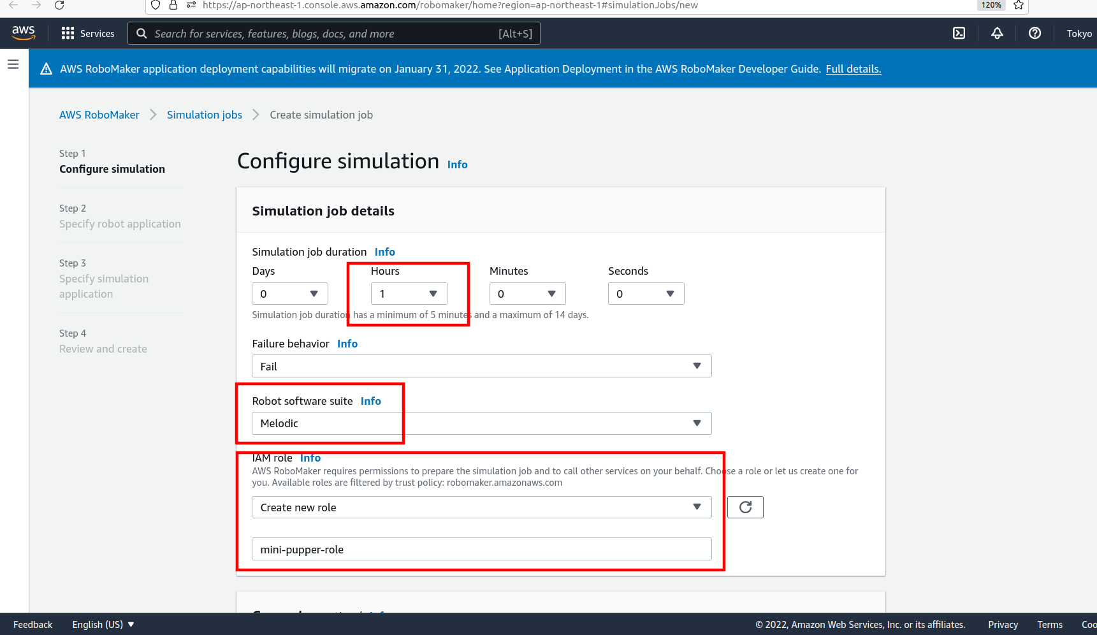1097x635 pixels.
Task: Expand the Robot software suite dropdown
Action: (x=481, y=423)
